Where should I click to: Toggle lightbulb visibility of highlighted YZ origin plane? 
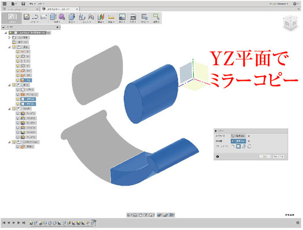point(17,80)
